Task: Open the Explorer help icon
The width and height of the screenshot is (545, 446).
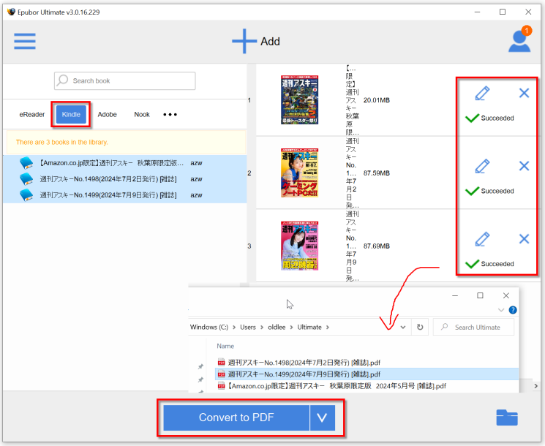Action: (x=513, y=310)
